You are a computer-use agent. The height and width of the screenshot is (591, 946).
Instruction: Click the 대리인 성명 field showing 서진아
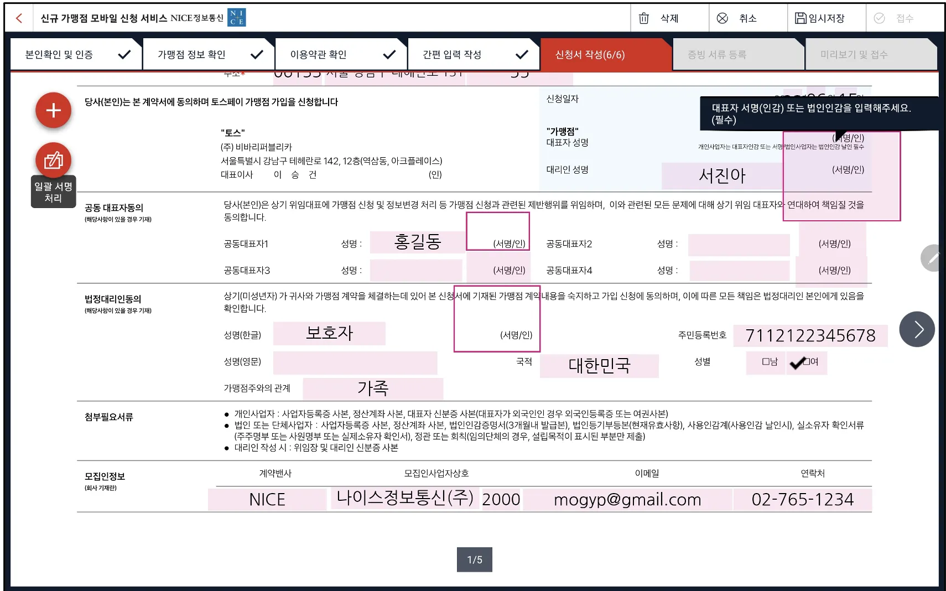point(722,176)
